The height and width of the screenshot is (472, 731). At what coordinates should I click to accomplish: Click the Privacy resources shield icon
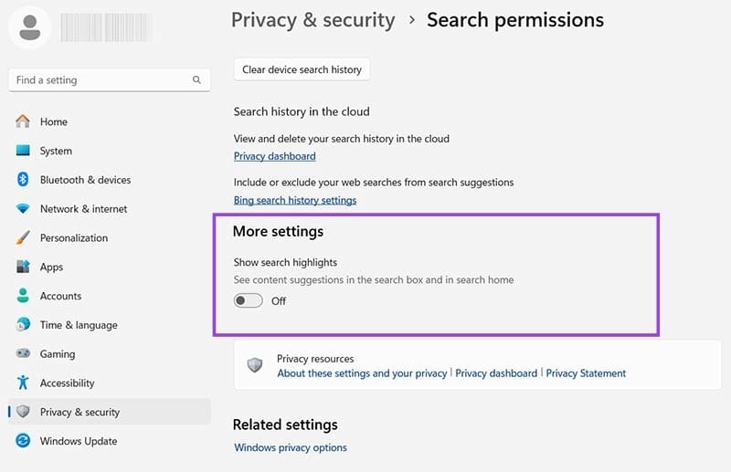click(x=255, y=365)
